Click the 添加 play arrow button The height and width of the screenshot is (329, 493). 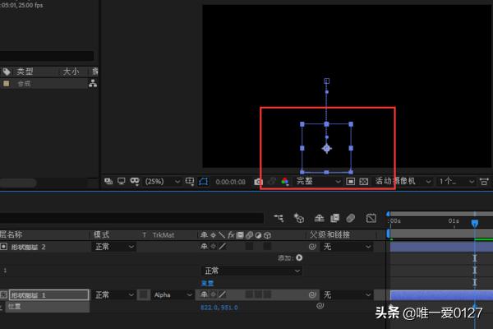[299, 257]
